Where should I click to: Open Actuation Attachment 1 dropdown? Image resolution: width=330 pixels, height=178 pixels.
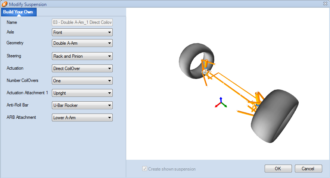[x=82, y=93]
